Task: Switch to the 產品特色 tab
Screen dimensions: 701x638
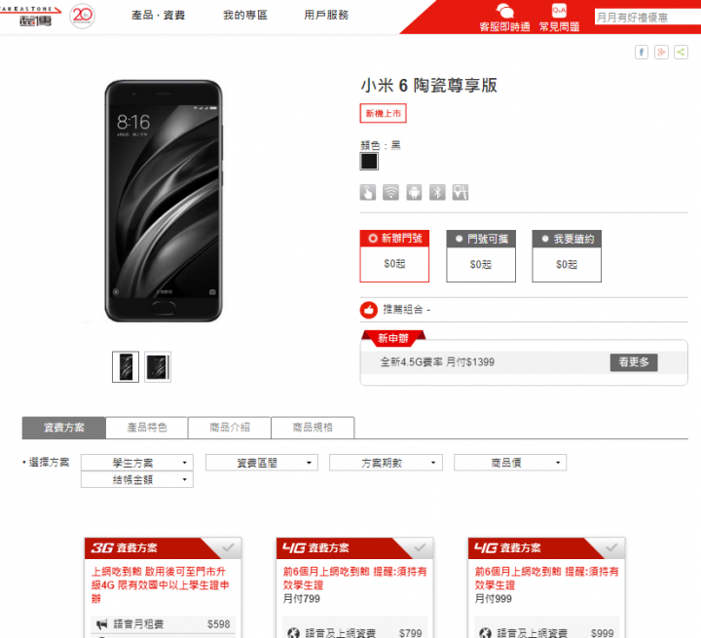Action: pyautogui.click(x=147, y=428)
